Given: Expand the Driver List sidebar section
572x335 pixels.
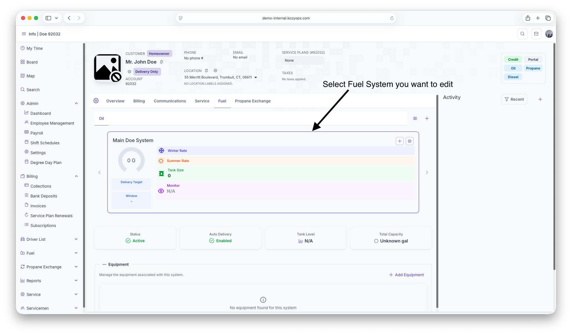Looking at the screenshot, I should 76,239.
